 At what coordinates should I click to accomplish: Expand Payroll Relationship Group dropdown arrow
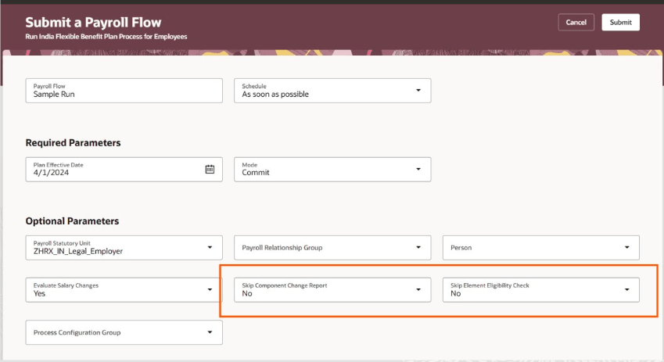coord(418,247)
